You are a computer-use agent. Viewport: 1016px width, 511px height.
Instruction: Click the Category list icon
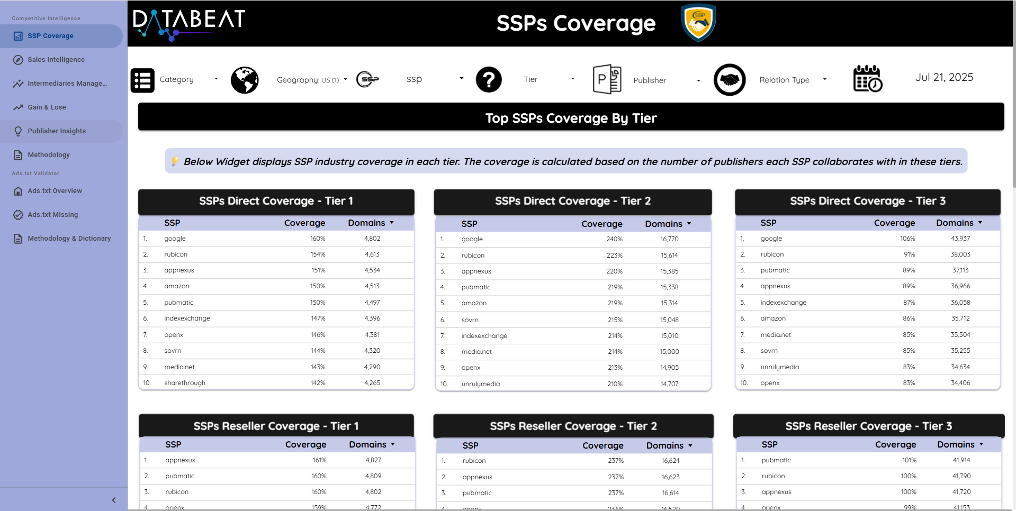click(142, 80)
